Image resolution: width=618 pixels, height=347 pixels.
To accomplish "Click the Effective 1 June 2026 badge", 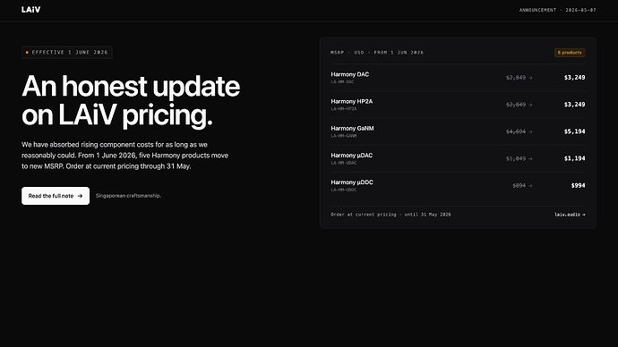I will (67, 53).
